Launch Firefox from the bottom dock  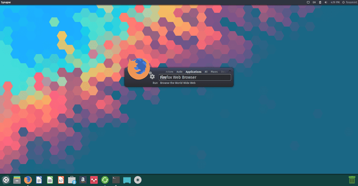28,180
